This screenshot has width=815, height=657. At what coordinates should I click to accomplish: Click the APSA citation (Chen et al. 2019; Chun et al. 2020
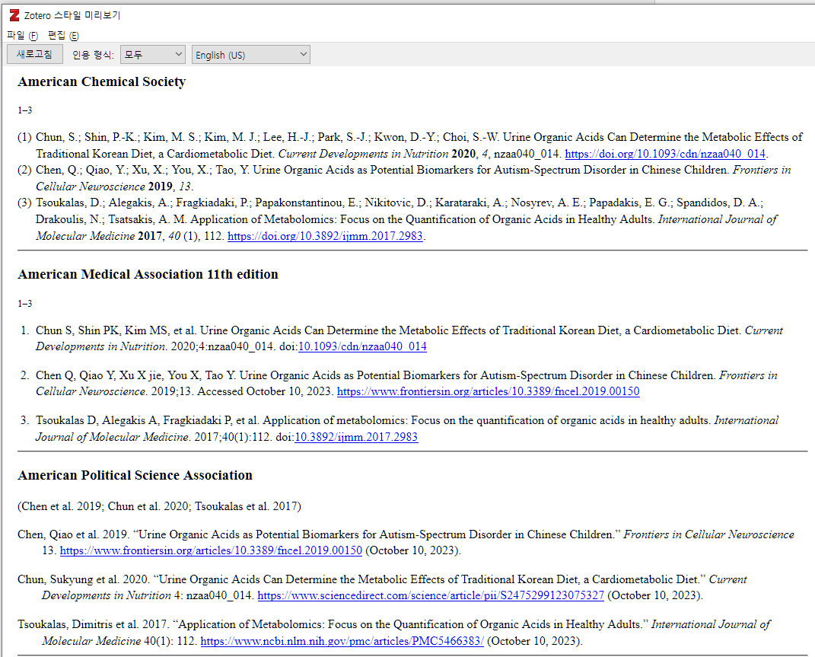coord(159,506)
